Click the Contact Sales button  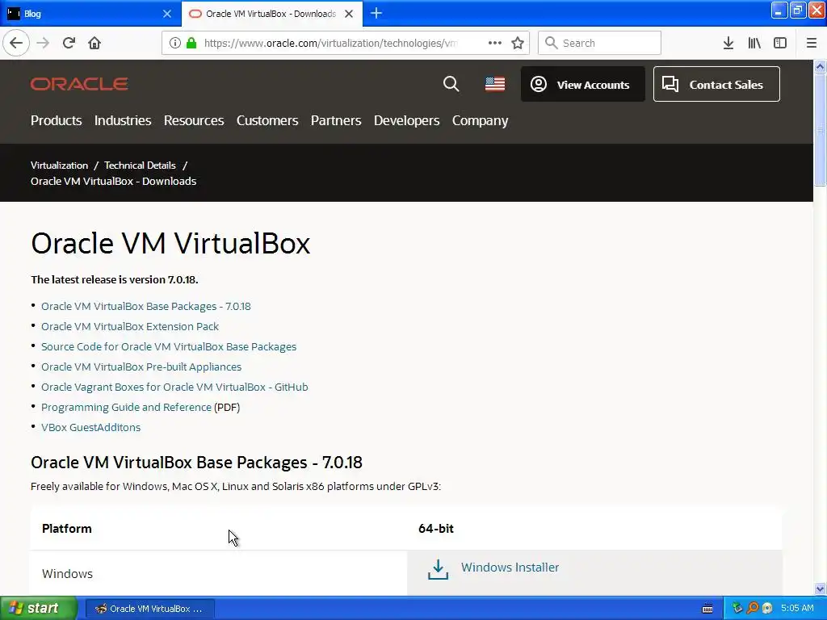716,84
